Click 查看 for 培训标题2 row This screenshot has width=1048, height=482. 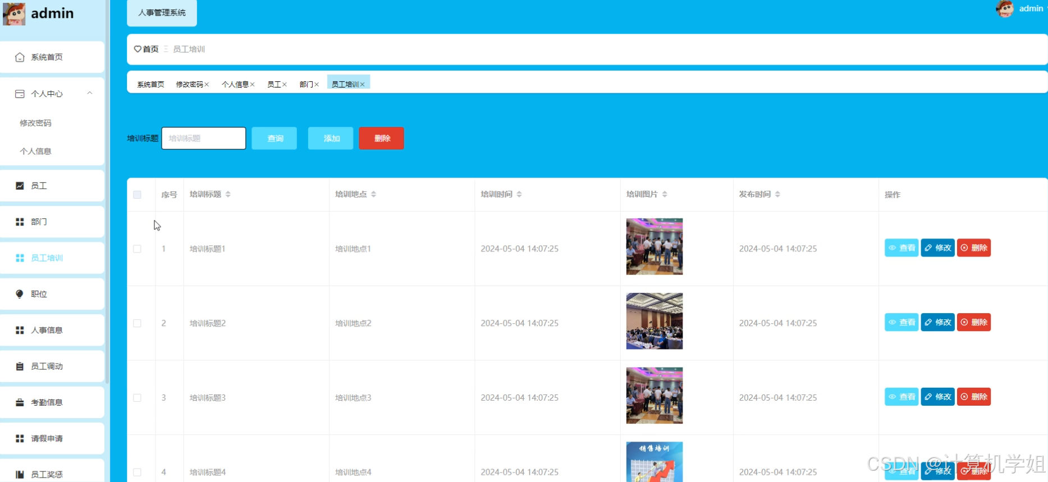click(x=901, y=322)
